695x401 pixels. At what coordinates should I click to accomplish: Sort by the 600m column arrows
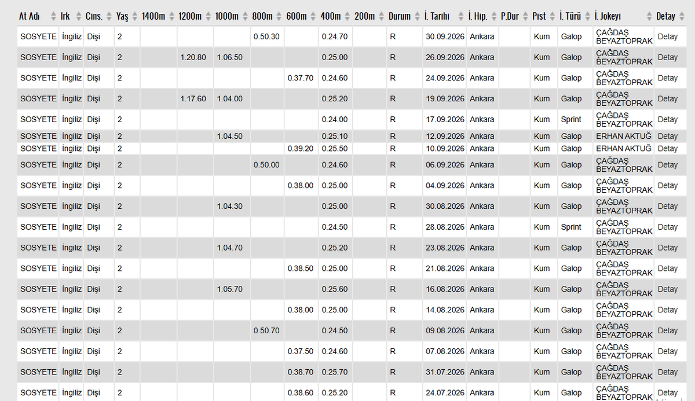(x=313, y=16)
